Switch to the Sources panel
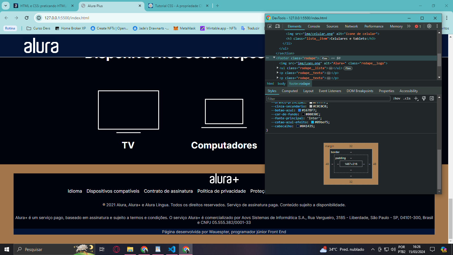This screenshot has height=255, width=453. [x=332, y=26]
